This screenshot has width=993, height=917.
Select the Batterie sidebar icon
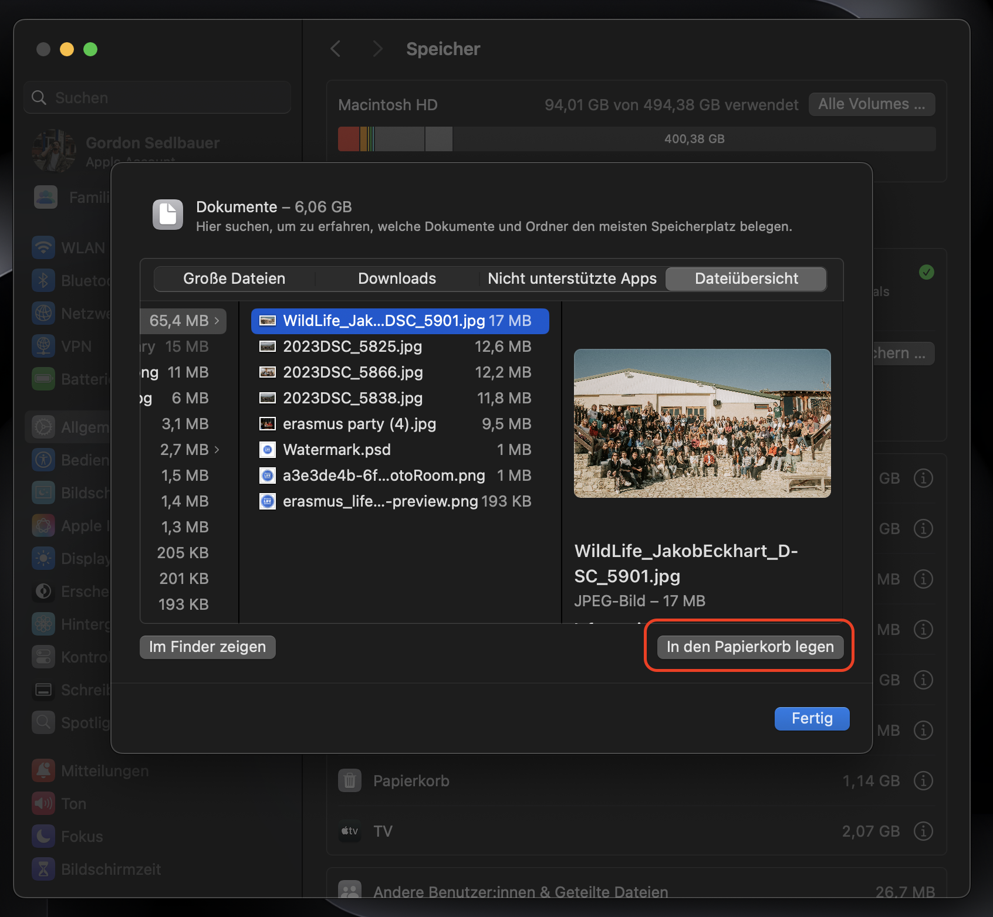[43, 379]
